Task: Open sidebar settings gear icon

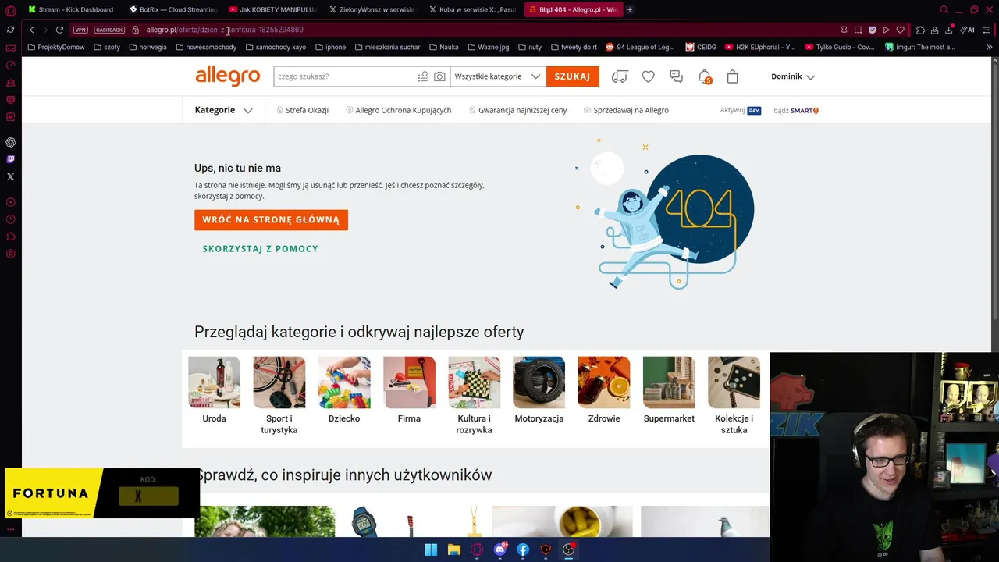Action: 10,254
